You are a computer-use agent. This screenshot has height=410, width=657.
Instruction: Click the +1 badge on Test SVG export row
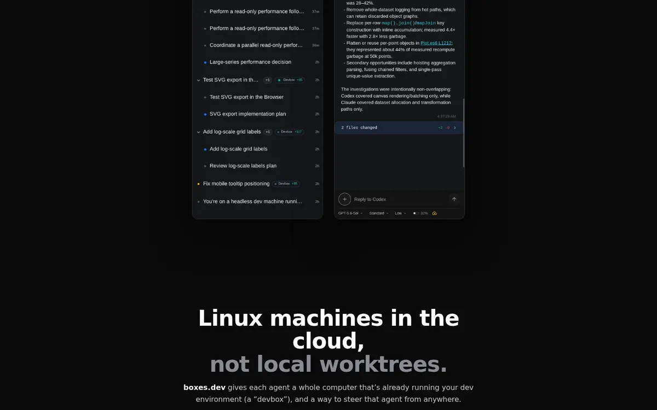coord(268,80)
